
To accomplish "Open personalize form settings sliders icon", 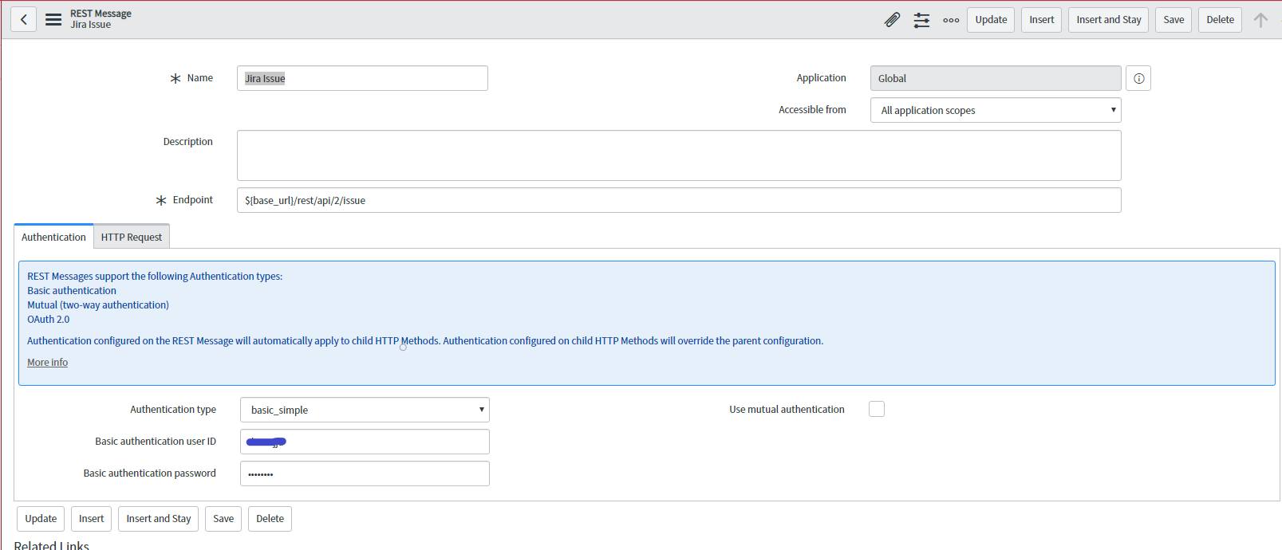I will click(921, 20).
